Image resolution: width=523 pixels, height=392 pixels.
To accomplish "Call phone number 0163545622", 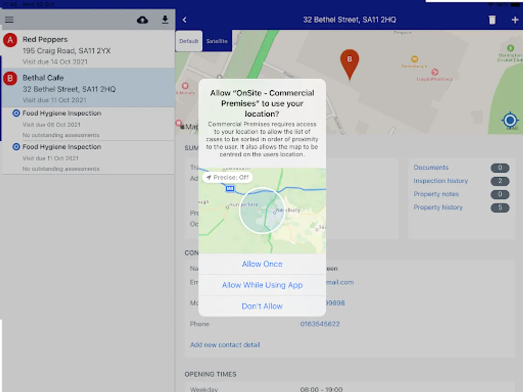I will [320, 324].
